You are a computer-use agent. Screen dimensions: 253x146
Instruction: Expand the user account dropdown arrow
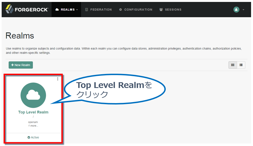point(243,10)
